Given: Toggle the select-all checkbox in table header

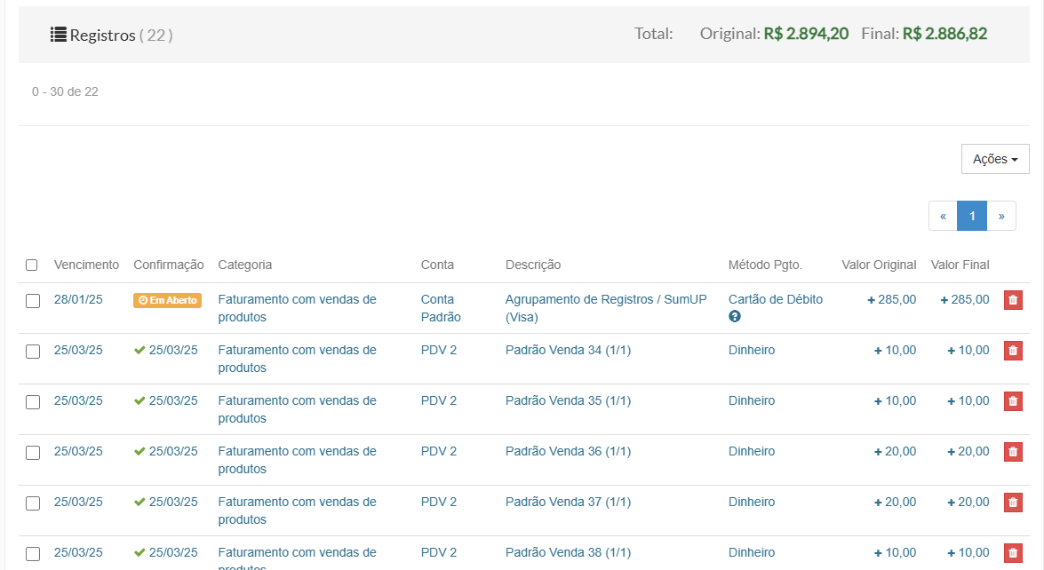Looking at the screenshot, I should (x=32, y=265).
